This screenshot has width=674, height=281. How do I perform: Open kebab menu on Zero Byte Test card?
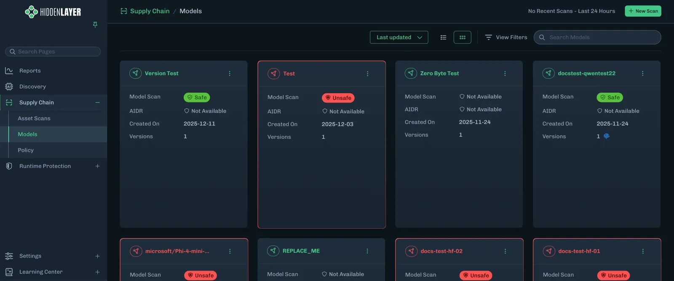click(x=505, y=74)
